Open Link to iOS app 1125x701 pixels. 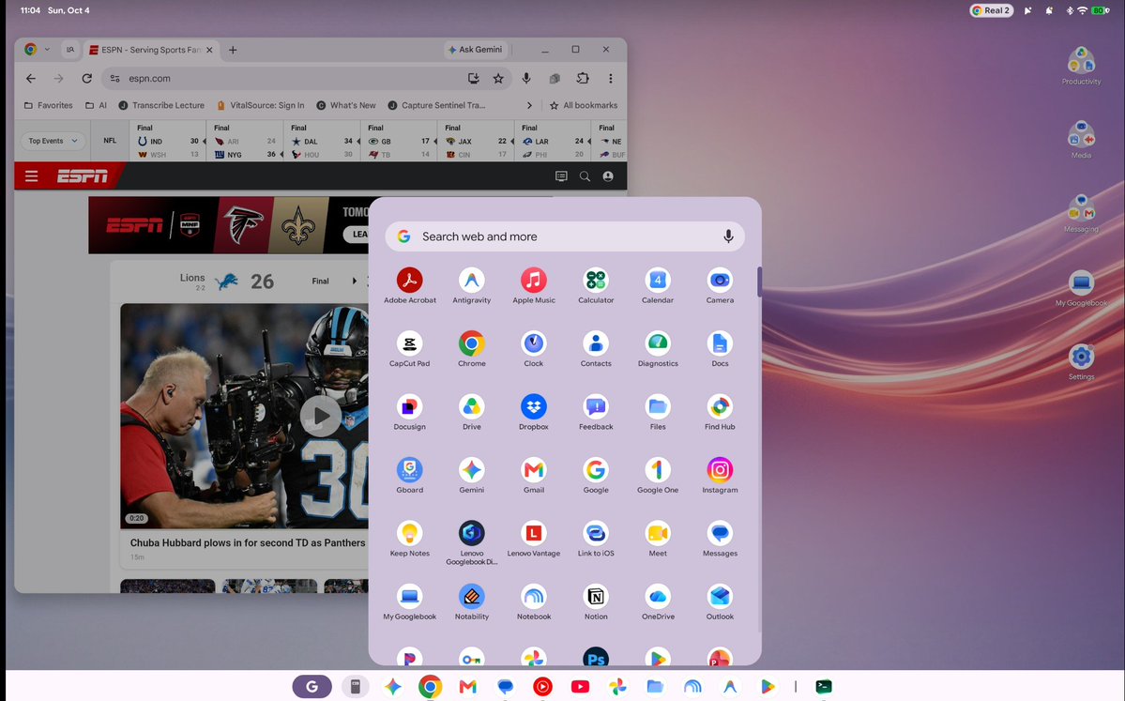coord(596,538)
